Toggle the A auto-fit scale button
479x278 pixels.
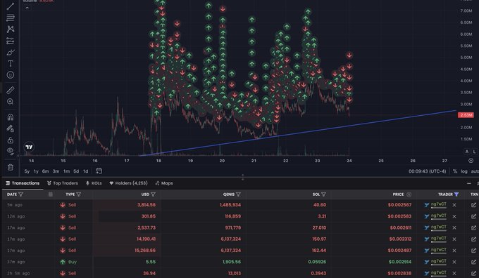coord(467,152)
